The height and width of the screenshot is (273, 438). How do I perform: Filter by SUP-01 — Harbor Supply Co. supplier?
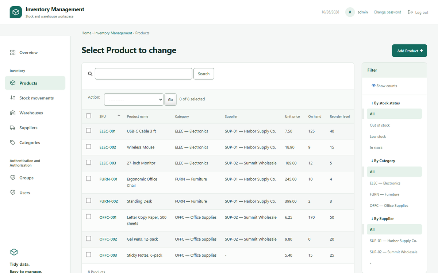(393, 241)
